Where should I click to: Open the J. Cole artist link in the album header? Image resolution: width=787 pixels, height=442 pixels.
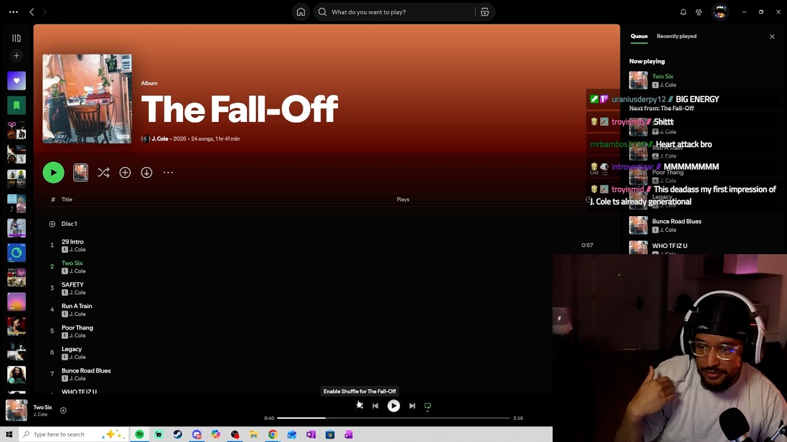[x=160, y=139]
